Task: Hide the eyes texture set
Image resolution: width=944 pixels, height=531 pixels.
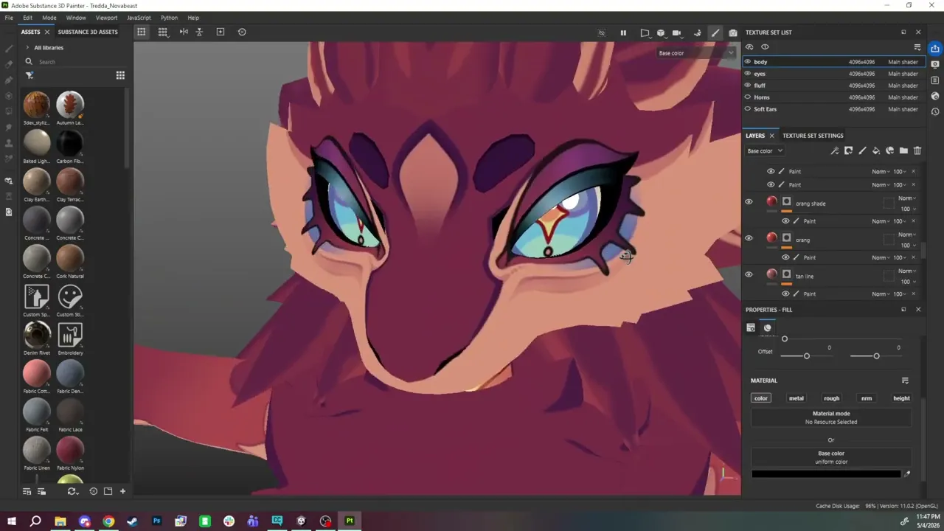Action: [748, 74]
